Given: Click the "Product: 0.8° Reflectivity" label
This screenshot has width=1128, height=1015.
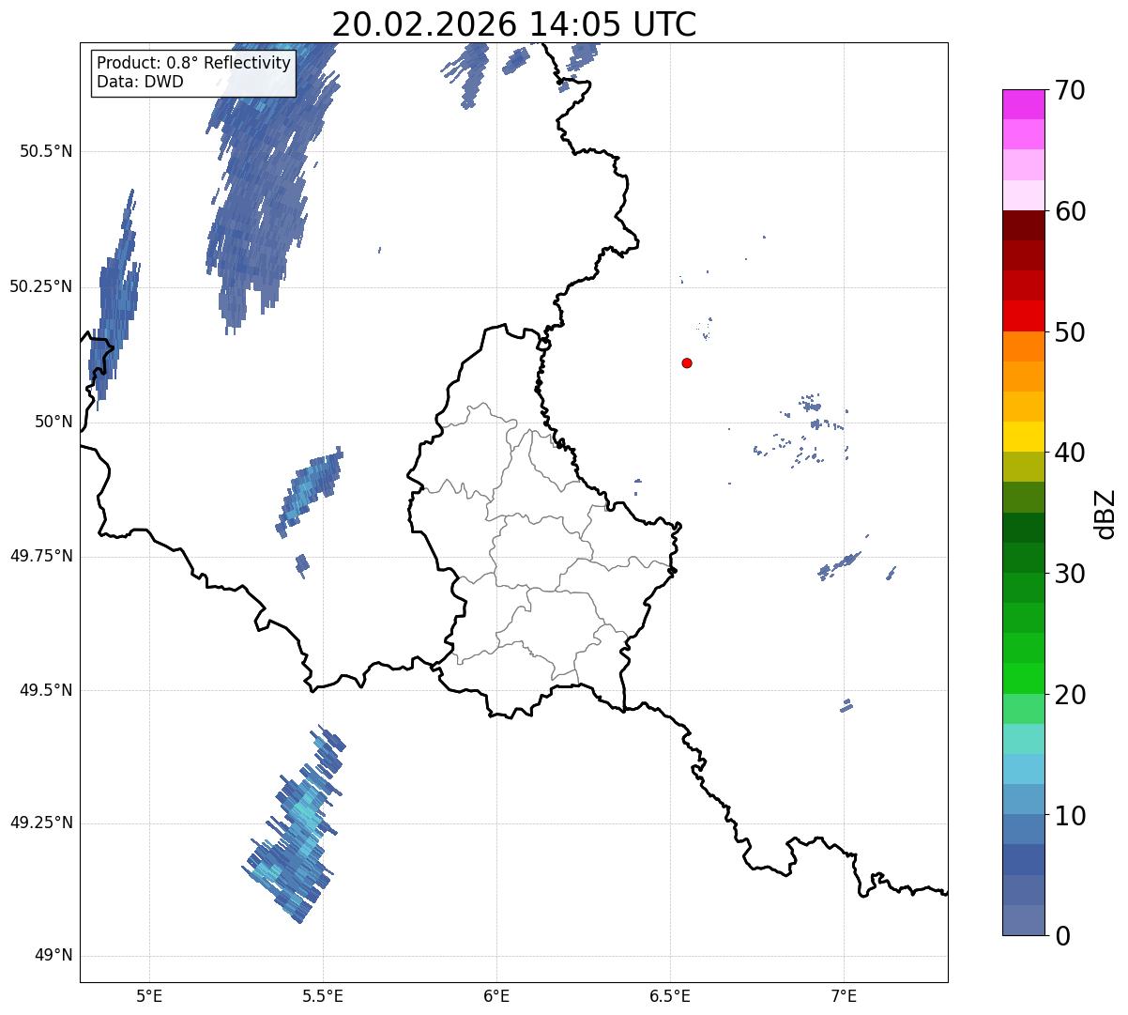Looking at the screenshot, I should (x=194, y=63).
